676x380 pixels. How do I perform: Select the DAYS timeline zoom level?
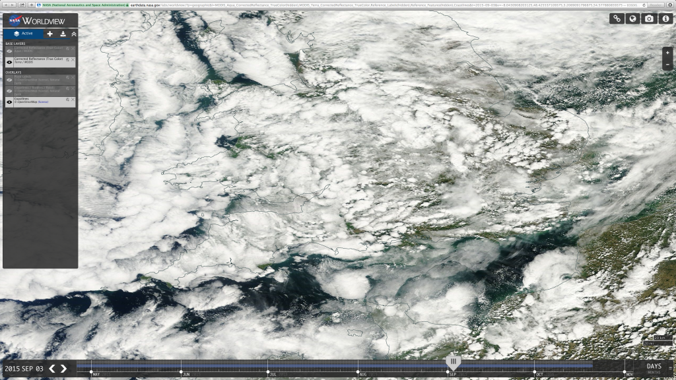point(654,366)
